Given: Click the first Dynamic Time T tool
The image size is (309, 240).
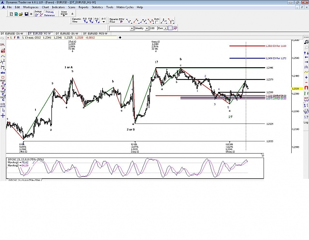Looking at the screenshot, I should click(x=85, y=20).
